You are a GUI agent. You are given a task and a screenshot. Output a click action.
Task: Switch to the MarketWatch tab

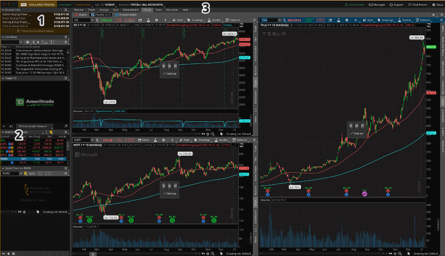coord(131,10)
